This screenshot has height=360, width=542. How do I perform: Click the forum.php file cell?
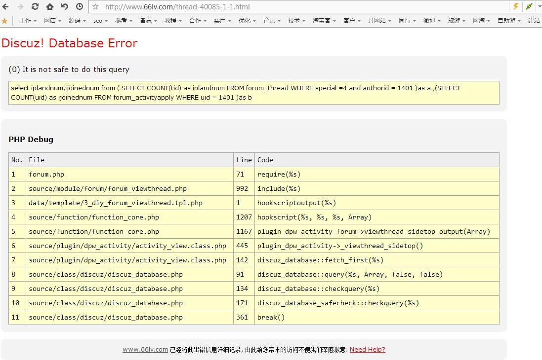click(129, 174)
